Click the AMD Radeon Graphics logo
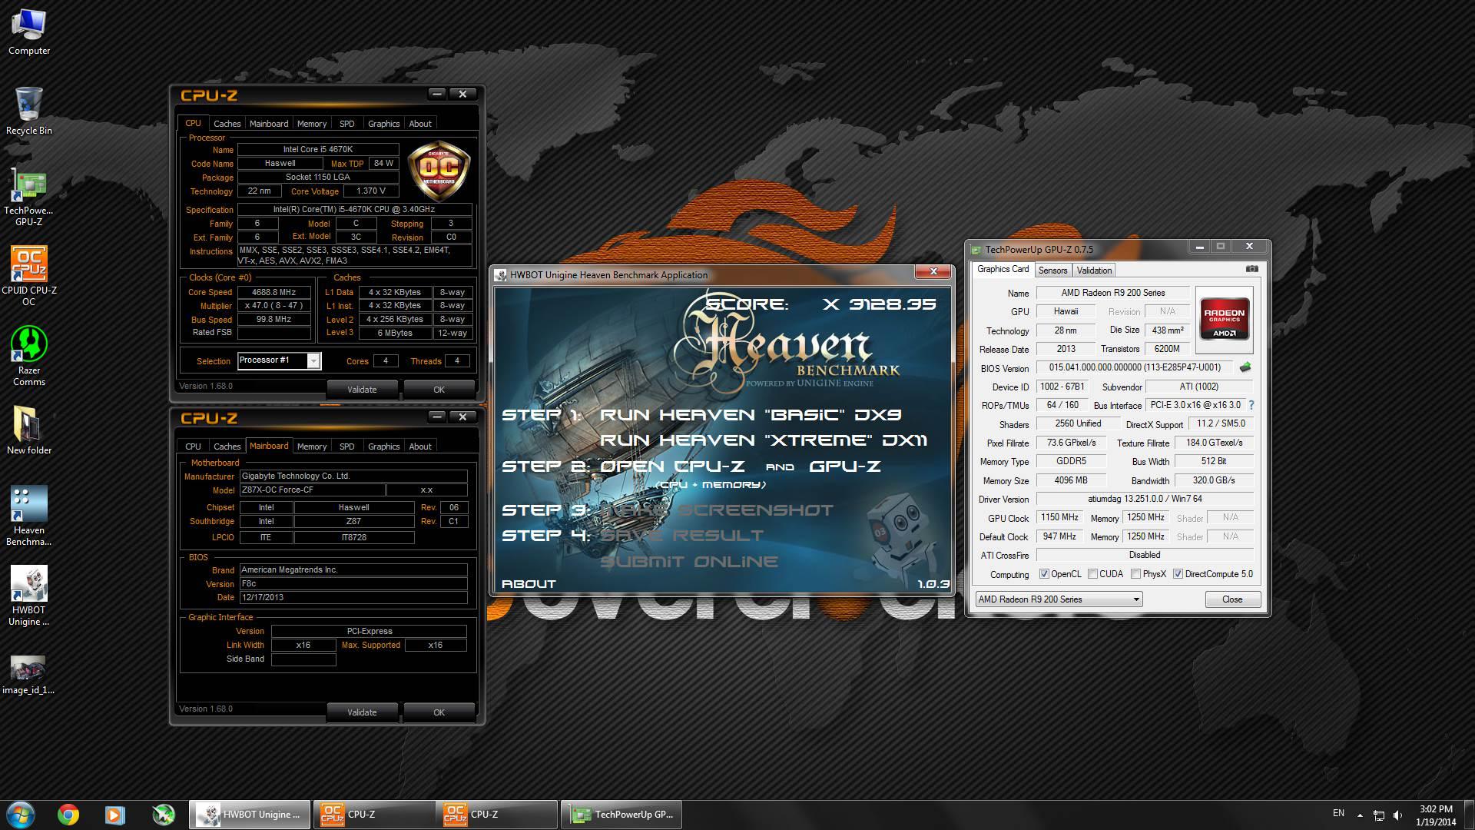Viewport: 1475px width, 830px height. point(1225,320)
